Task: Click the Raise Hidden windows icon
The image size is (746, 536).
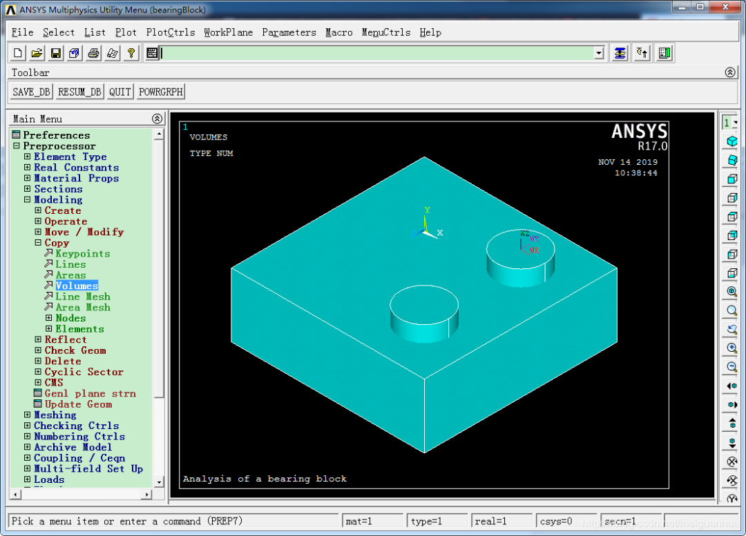Action: [620, 53]
